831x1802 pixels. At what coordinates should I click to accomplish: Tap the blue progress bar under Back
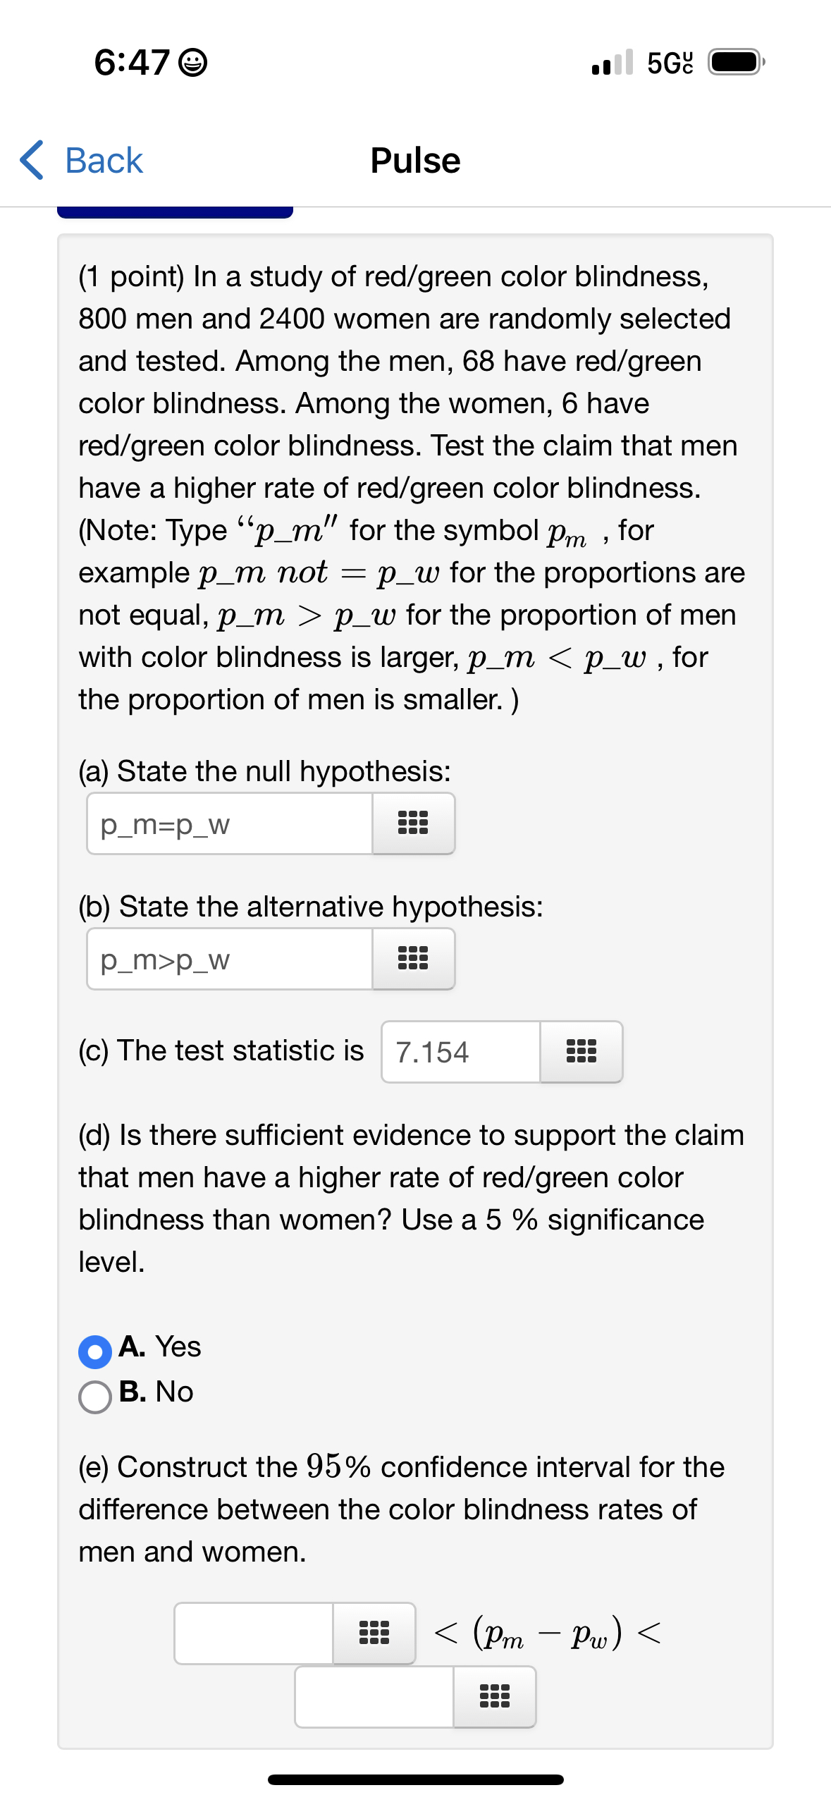(x=176, y=208)
